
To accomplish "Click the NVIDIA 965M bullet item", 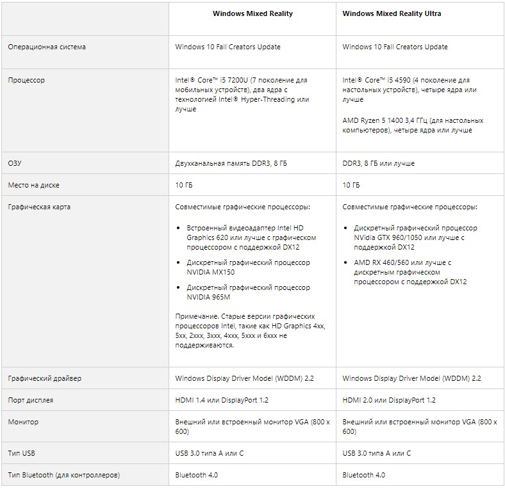I will [x=248, y=293].
